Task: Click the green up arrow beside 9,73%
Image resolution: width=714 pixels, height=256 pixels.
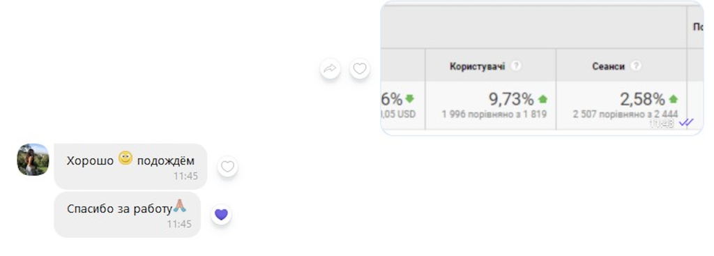Action: pyautogui.click(x=542, y=99)
